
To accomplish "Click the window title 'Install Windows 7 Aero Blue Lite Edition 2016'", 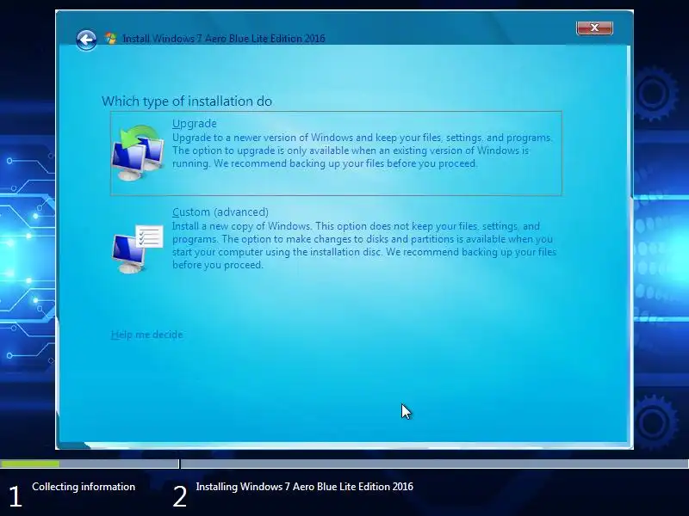I will pos(224,39).
